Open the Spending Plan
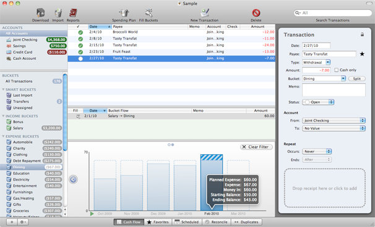This screenshot has height=227, width=375. (124, 13)
